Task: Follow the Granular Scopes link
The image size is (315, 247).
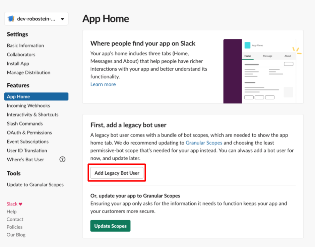Action: [204, 143]
